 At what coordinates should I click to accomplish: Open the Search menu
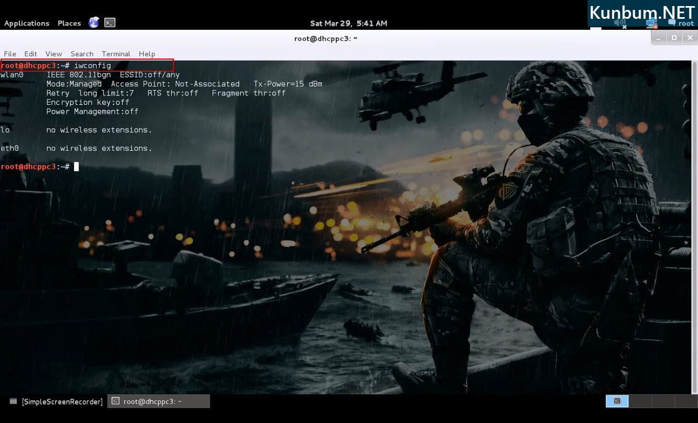(x=82, y=54)
